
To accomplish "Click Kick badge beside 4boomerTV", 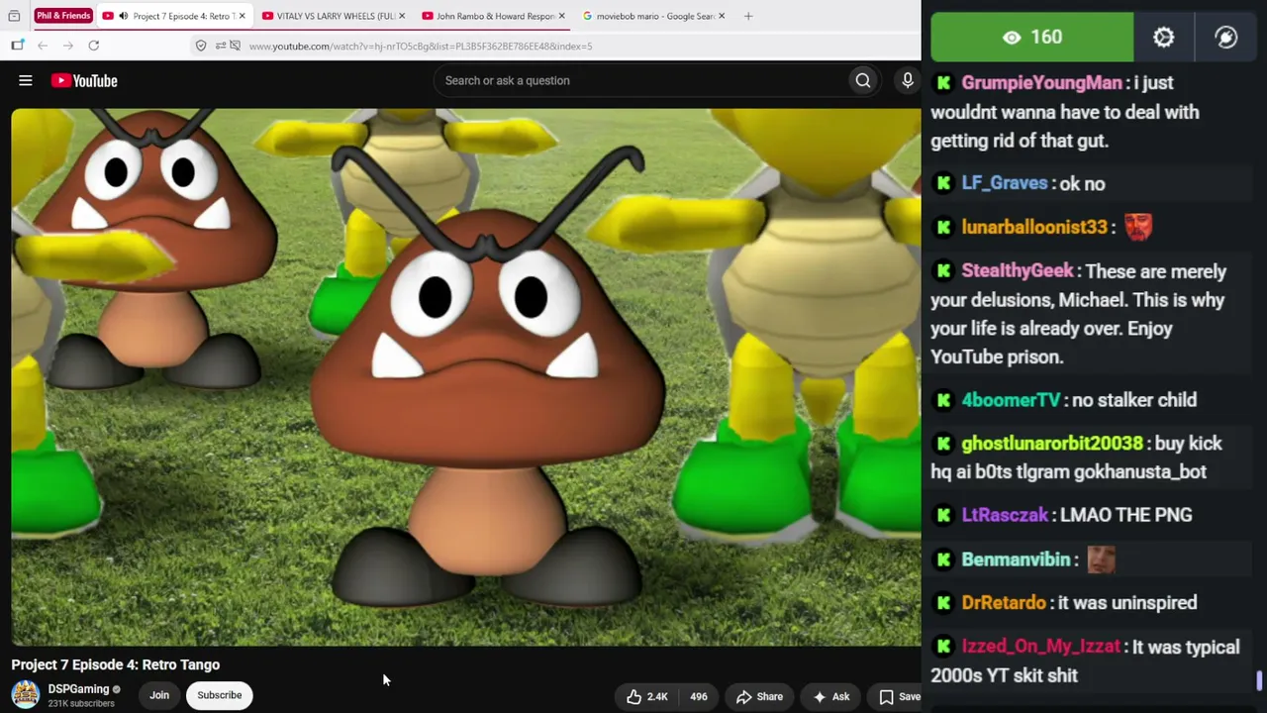I will (943, 400).
